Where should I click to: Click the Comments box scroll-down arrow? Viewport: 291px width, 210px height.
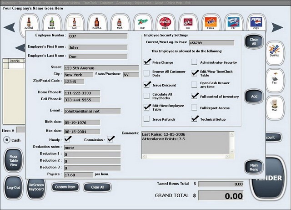click(232, 152)
